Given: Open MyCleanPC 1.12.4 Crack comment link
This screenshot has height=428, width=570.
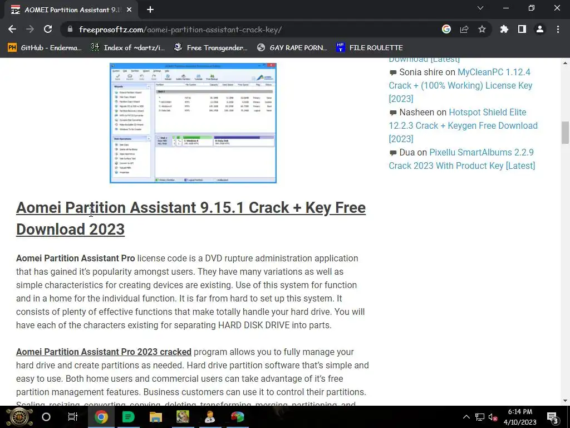Looking at the screenshot, I should point(460,85).
